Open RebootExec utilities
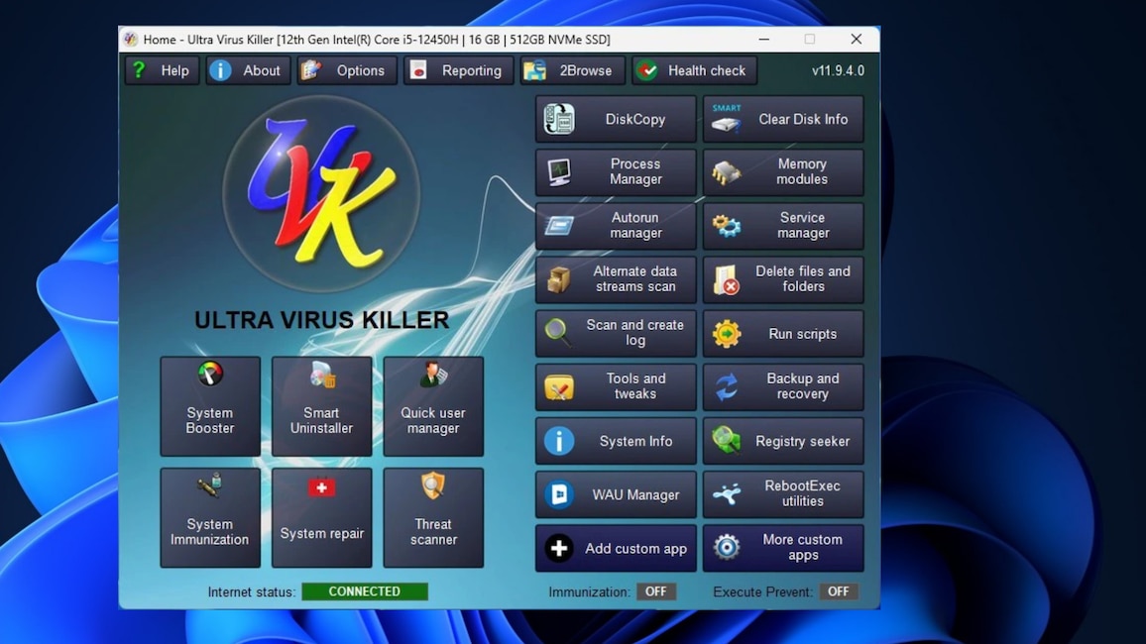 tap(783, 494)
